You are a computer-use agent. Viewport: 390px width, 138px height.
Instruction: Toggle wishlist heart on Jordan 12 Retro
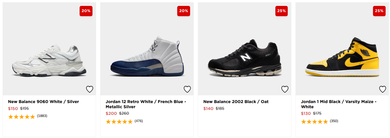[x=187, y=89]
